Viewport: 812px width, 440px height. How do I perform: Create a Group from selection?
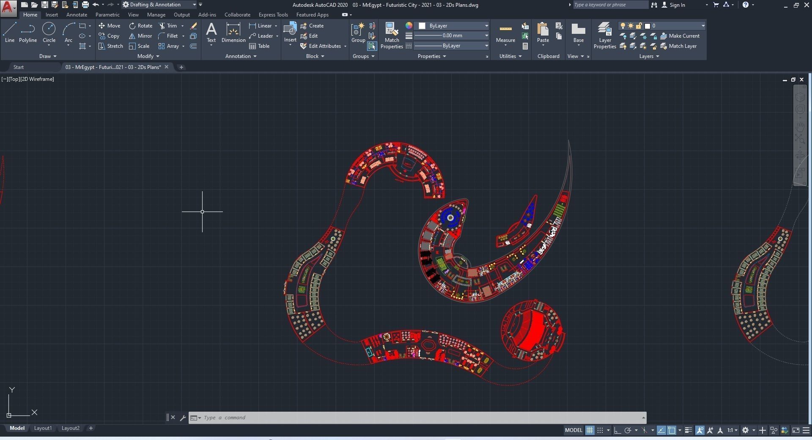(x=358, y=33)
